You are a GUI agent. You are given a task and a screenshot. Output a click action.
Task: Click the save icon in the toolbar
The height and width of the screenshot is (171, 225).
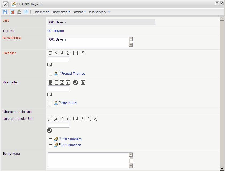coord(5,12)
